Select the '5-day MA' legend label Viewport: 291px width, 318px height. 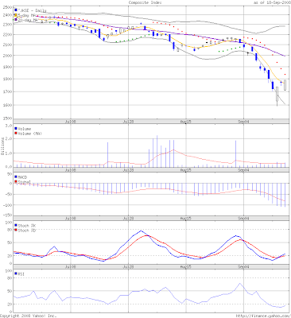pos(26,15)
